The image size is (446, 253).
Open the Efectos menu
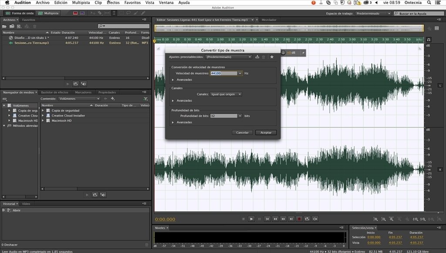pos(113,3)
